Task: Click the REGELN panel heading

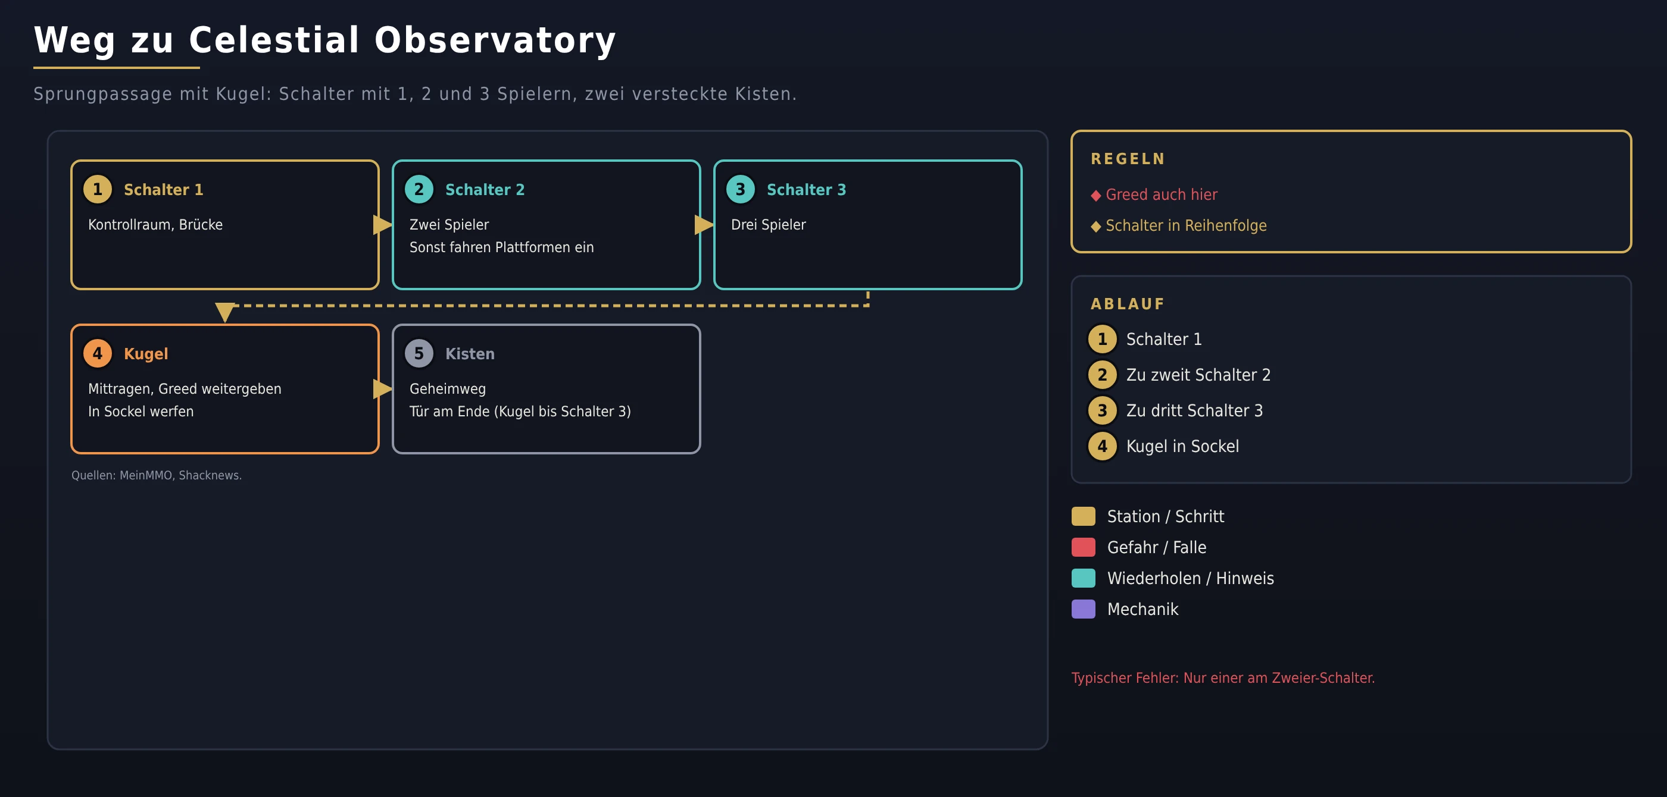Action: [1128, 159]
